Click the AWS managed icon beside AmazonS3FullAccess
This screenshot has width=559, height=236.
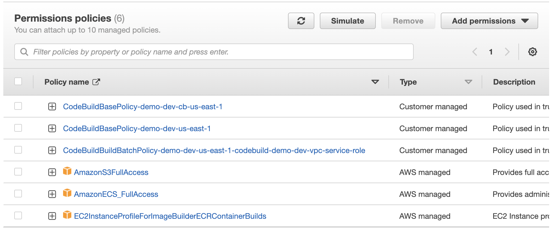67,172
